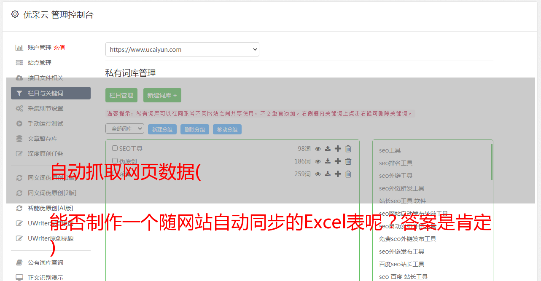Viewport: 541px width, 281px height.
Task: Tick the 伪原创 checkbox
Action: click(115, 161)
